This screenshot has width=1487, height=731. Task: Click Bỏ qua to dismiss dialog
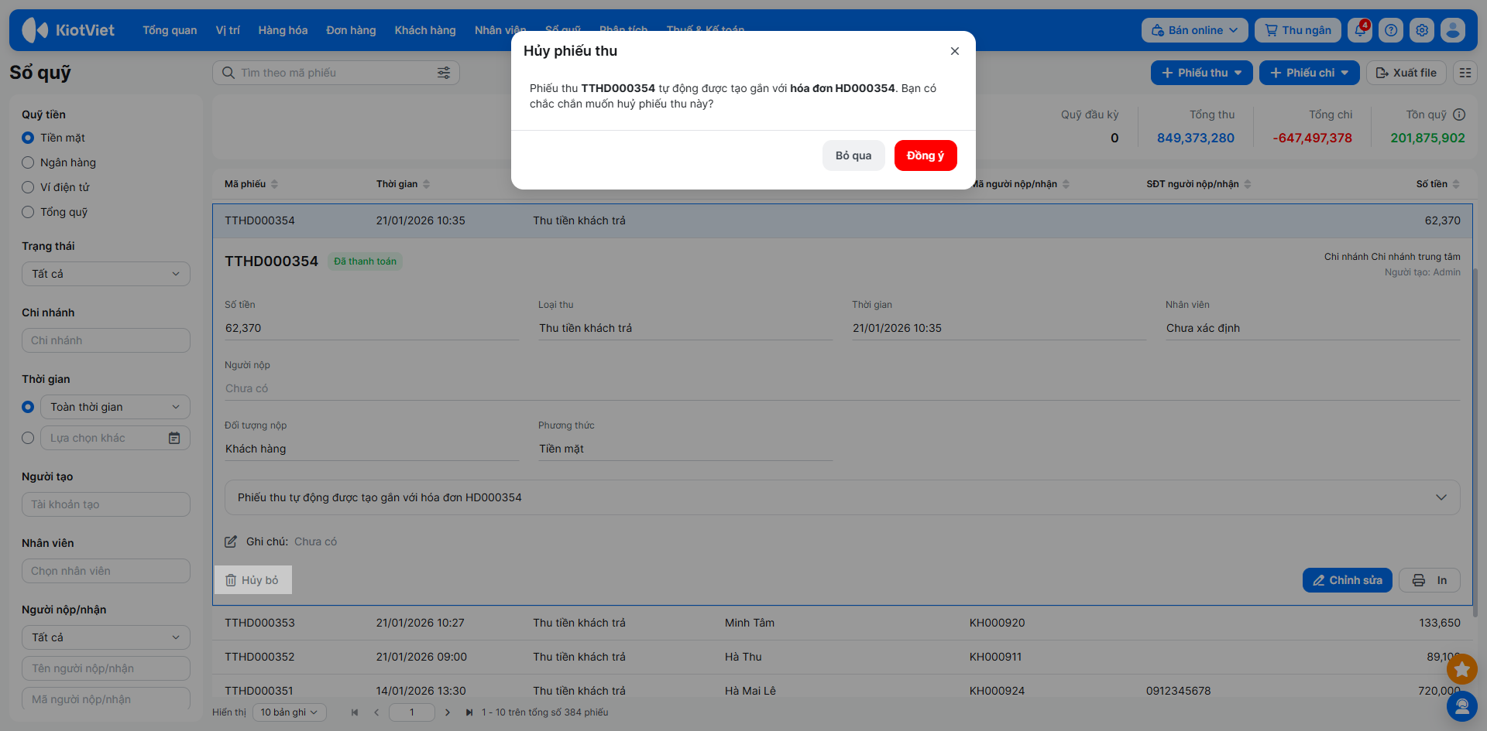[x=853, y=155]
